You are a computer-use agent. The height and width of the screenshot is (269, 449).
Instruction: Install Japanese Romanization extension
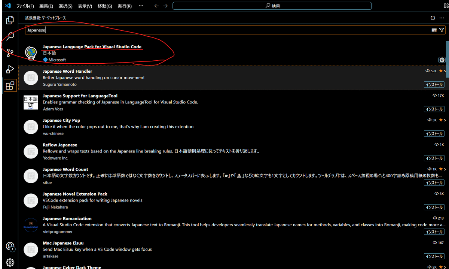[434, 232]
